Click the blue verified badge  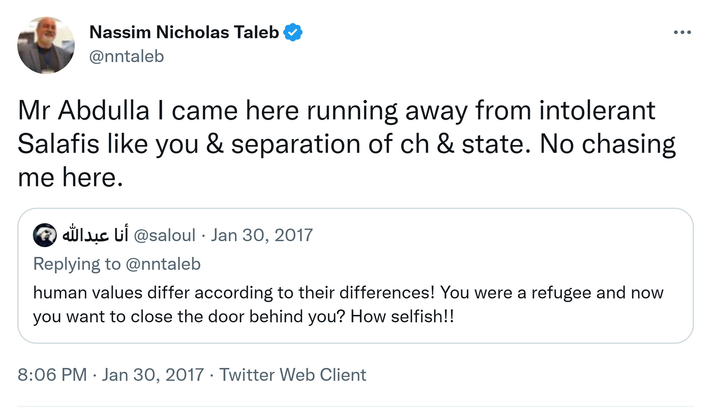293,32
